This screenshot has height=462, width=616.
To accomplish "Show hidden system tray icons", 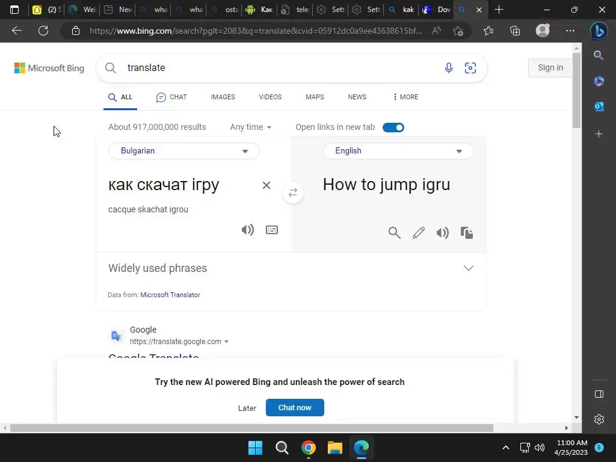I will coord(506,448).
